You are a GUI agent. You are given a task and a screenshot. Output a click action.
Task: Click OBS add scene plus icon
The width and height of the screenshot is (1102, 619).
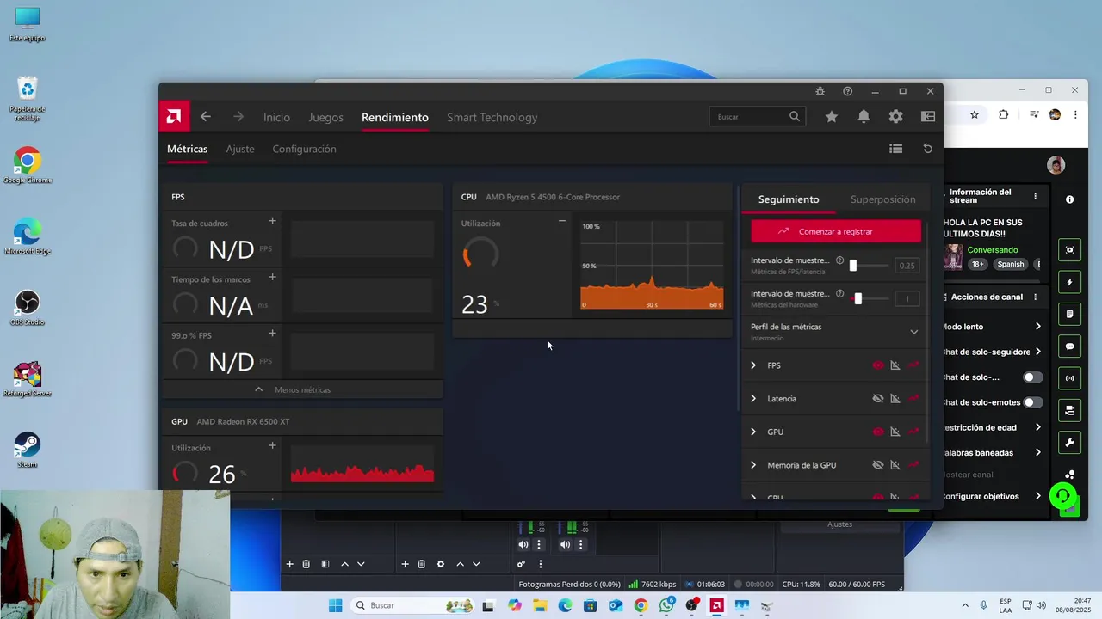point(290,564)
